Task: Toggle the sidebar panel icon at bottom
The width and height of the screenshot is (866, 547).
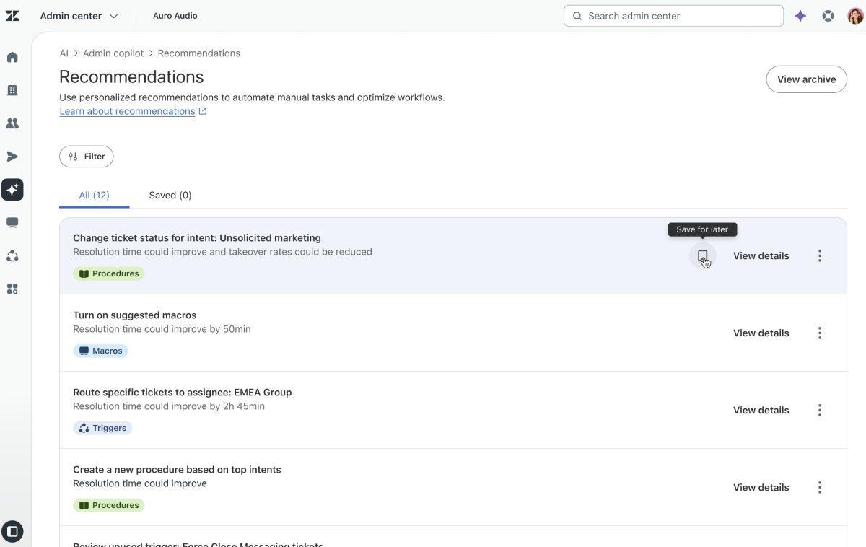Action: point(12,532)
